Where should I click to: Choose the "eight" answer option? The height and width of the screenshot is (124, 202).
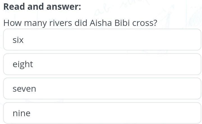click(x=102, y=64)
